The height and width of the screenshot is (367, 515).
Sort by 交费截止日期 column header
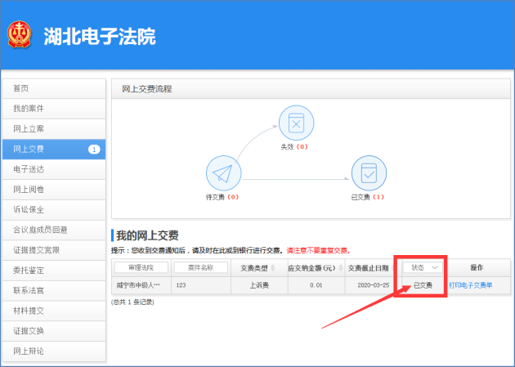coord(368,267)
